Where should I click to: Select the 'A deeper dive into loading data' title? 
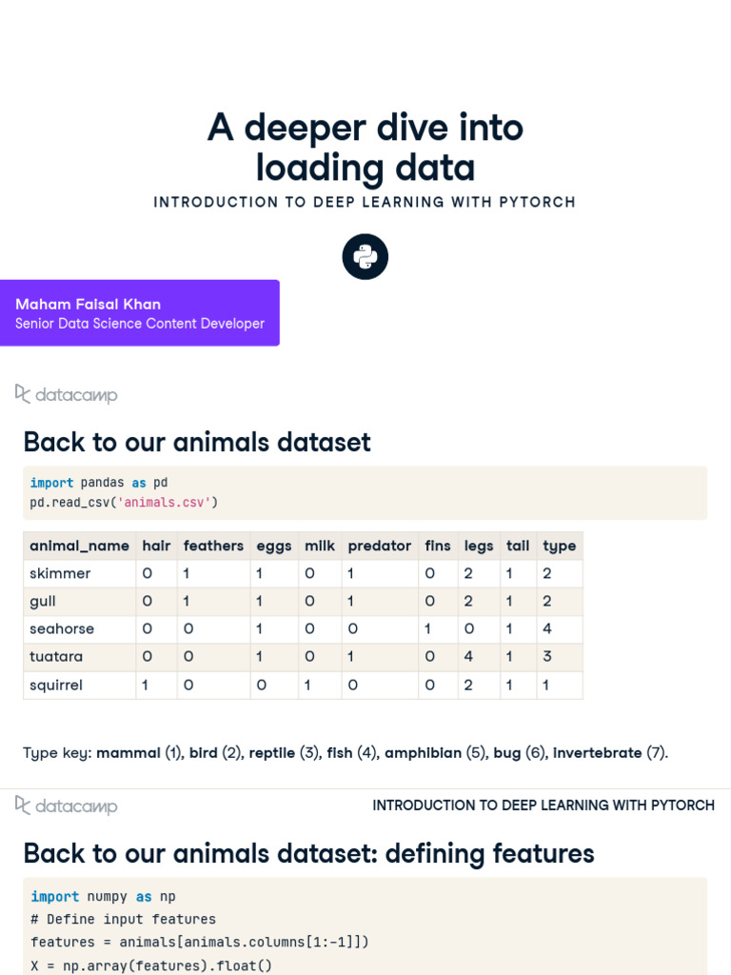pos(365,148)
